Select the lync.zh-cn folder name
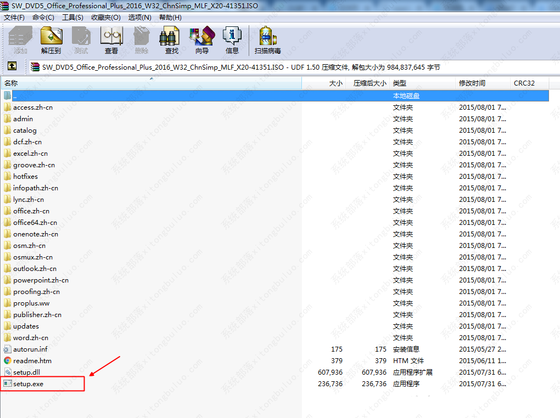This screenshot has height=418, width=560. pos(29,200)
